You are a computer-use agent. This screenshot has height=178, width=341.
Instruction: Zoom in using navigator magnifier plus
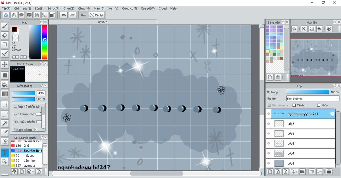(304, 29)
